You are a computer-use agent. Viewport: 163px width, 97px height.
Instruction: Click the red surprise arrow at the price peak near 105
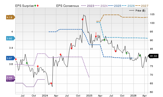[x=83, y=19]
